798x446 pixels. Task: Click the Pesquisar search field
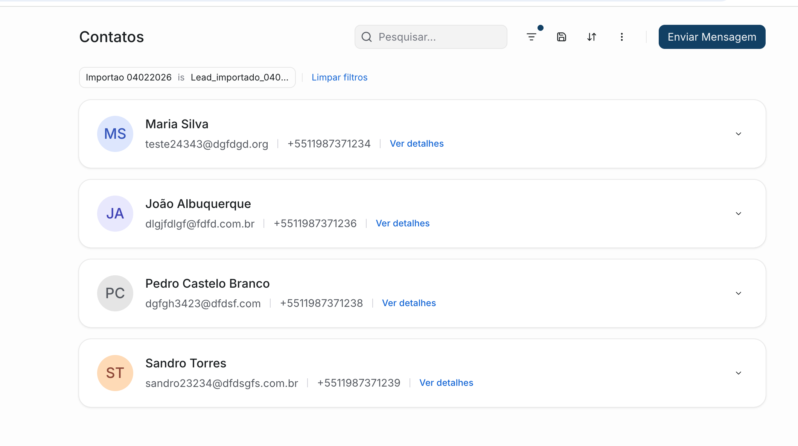pos(431,36)
